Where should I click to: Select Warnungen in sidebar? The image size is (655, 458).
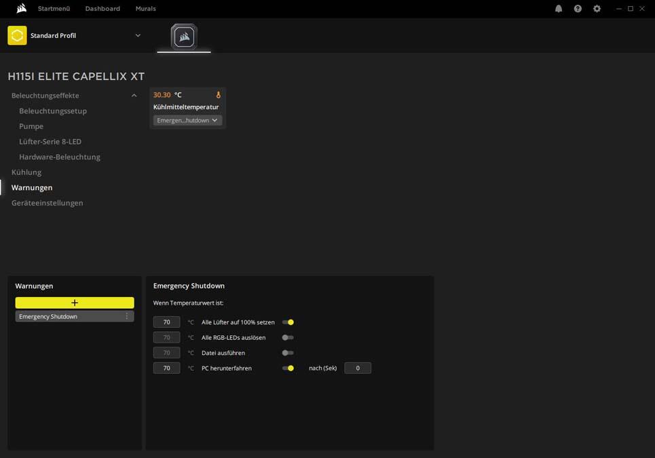tap(32, 187)
